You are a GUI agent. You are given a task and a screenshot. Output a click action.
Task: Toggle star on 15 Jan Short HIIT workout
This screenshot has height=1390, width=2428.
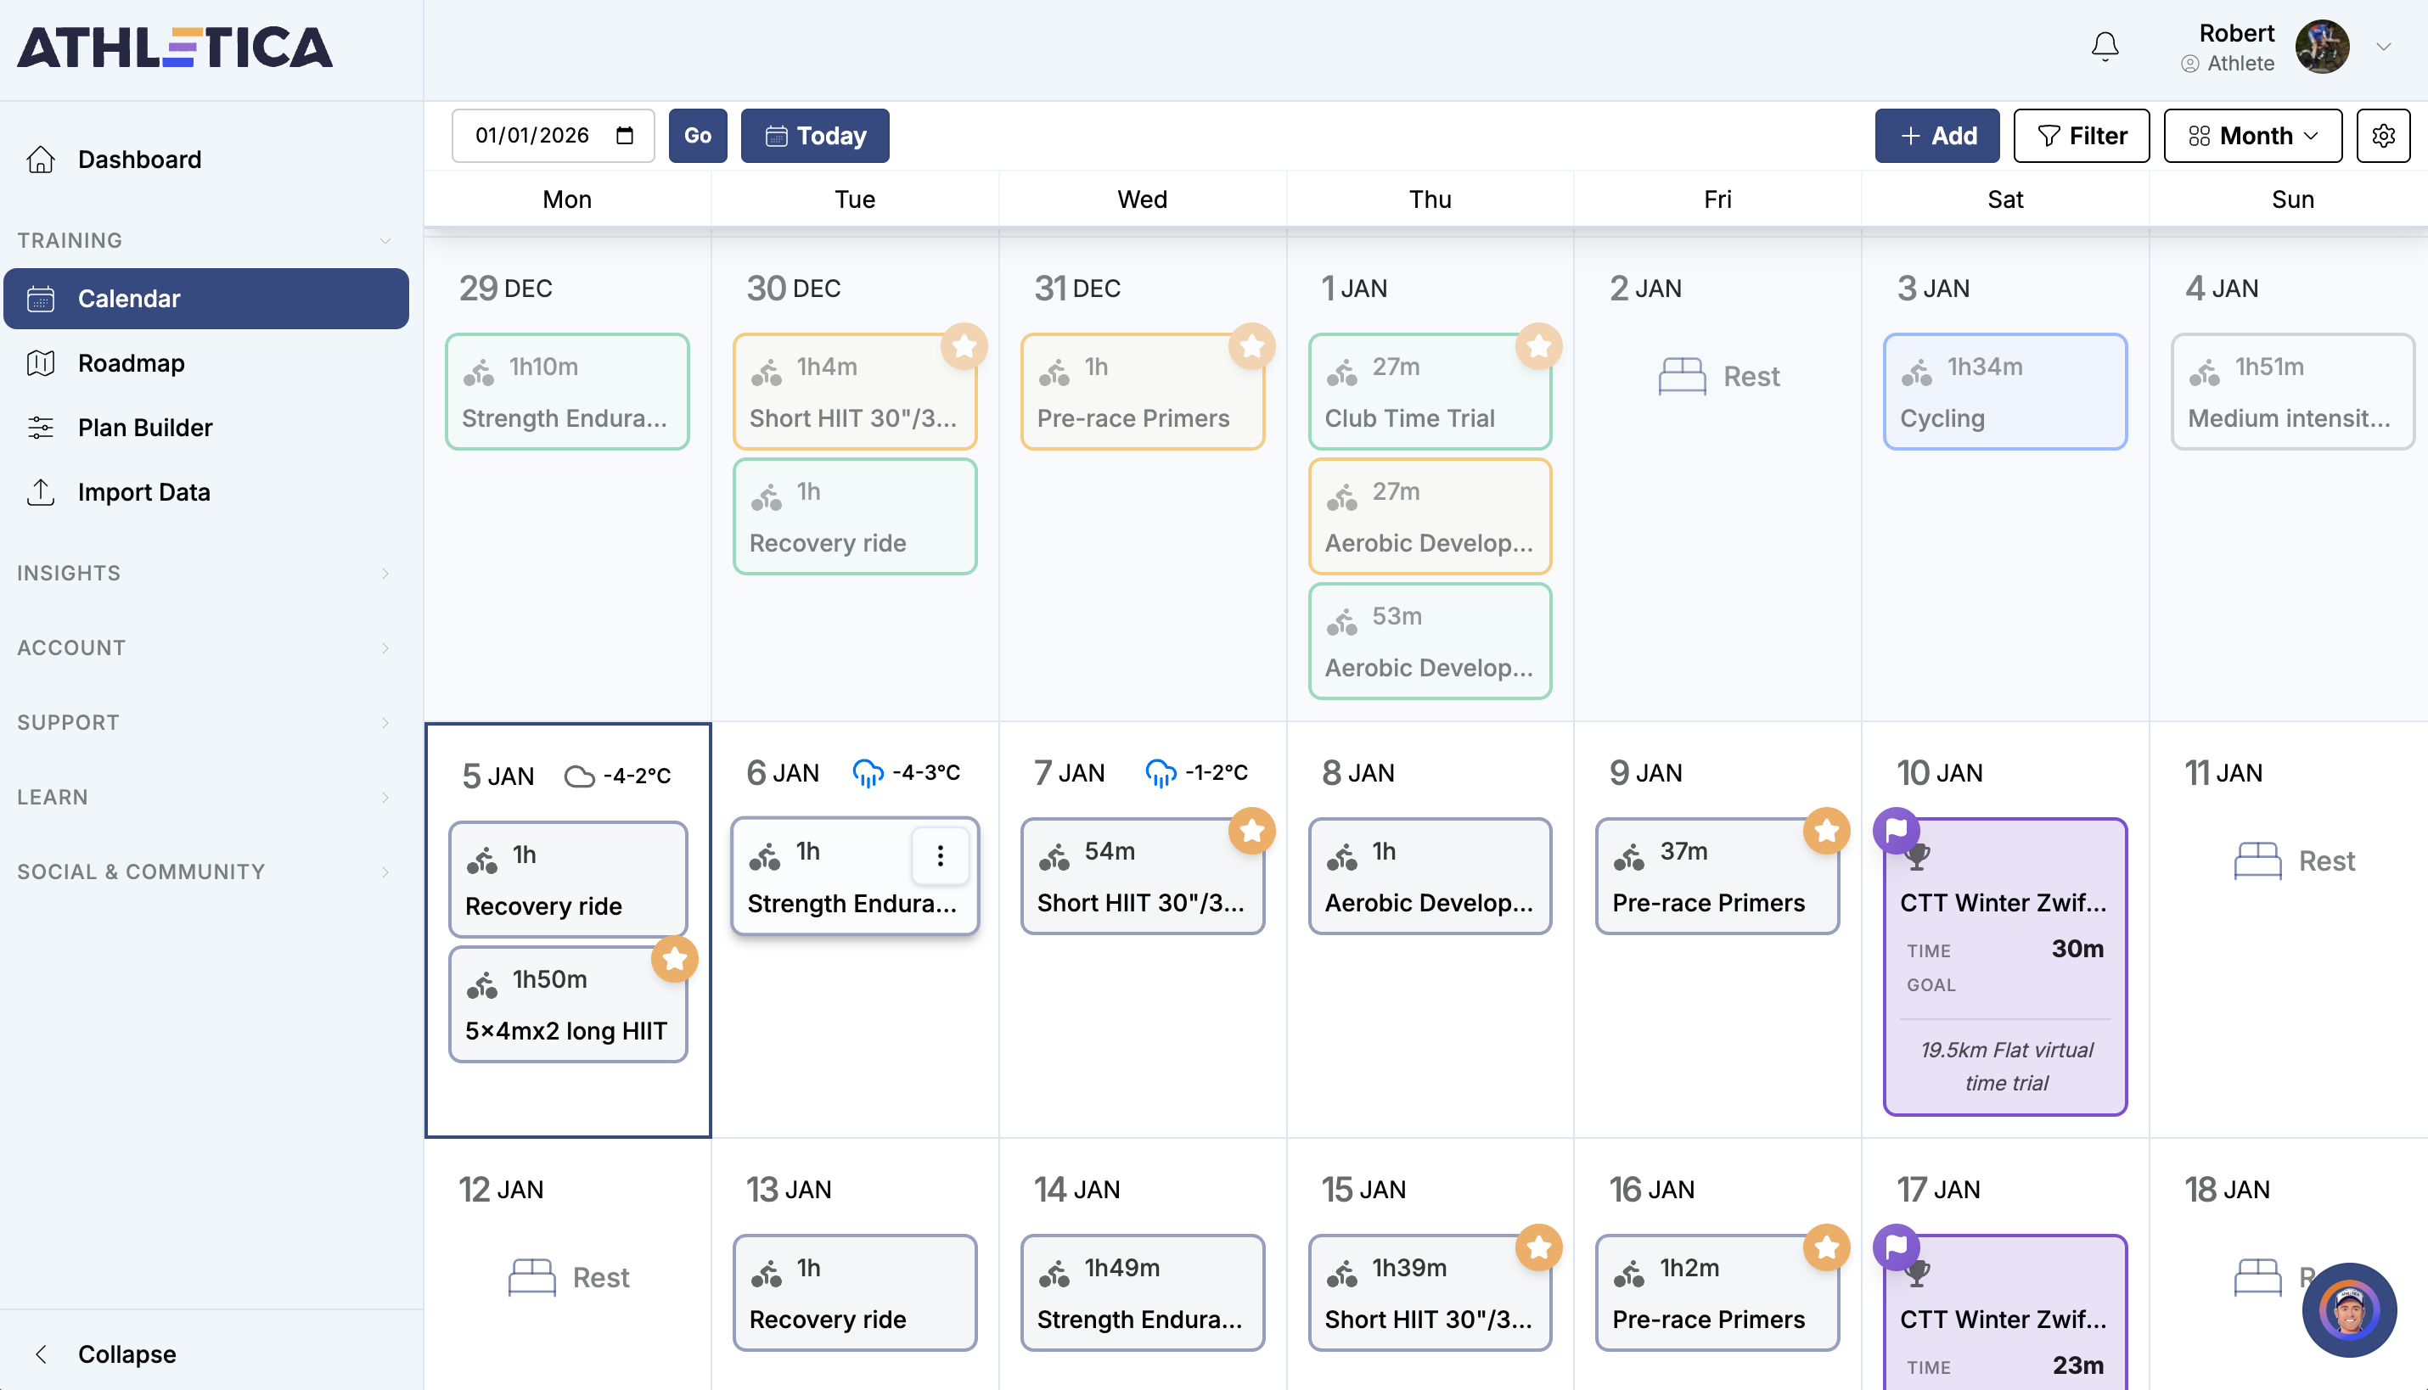click(x=1538, y=1247)
